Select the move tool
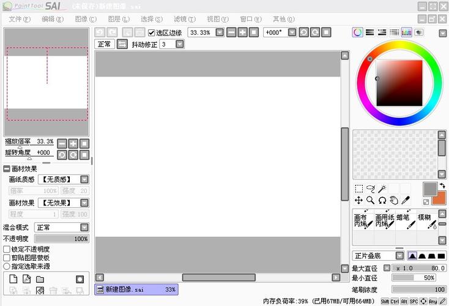449x306 pixels. [359, 200]
